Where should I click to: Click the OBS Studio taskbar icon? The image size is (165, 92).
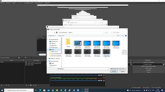pyautogui.click(x=86, y=90)
